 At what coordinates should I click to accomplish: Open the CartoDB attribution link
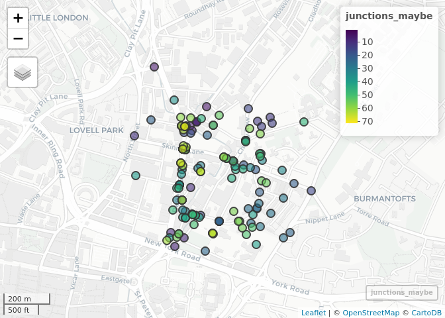click(426, 313)
